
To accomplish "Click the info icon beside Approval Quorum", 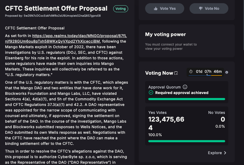I will [x=185, y=87].
